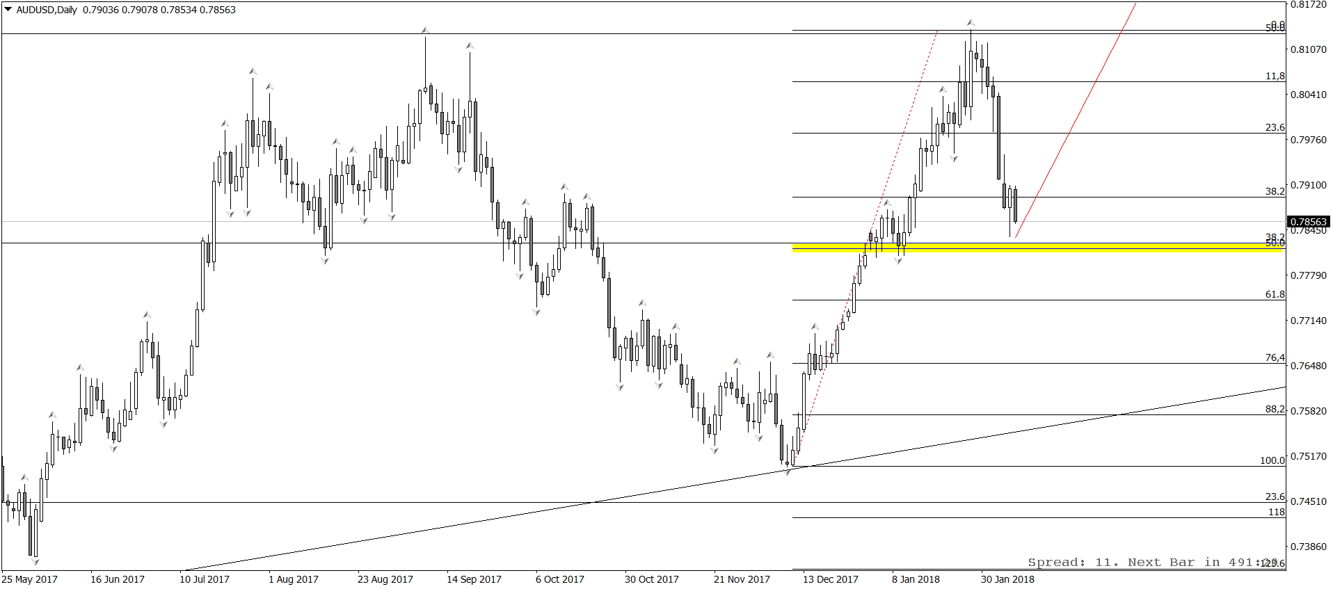Click the 0.80410 price scale value
1333x589 pixels.
pyautogui.click(x=1309, y=95)
